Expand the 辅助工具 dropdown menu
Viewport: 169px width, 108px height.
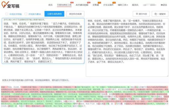pos(123,5)
